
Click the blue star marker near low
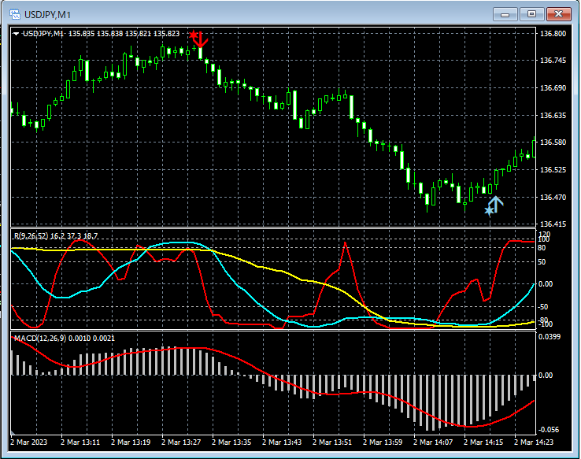coord(488,211)
